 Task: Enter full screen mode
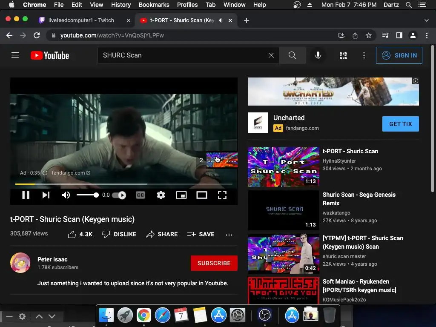(222, 195)
